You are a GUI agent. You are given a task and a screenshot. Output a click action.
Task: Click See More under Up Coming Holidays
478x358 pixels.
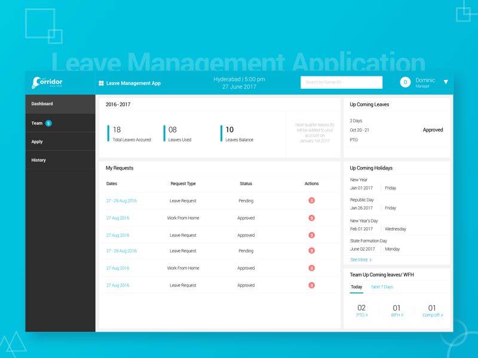point(361,260)
